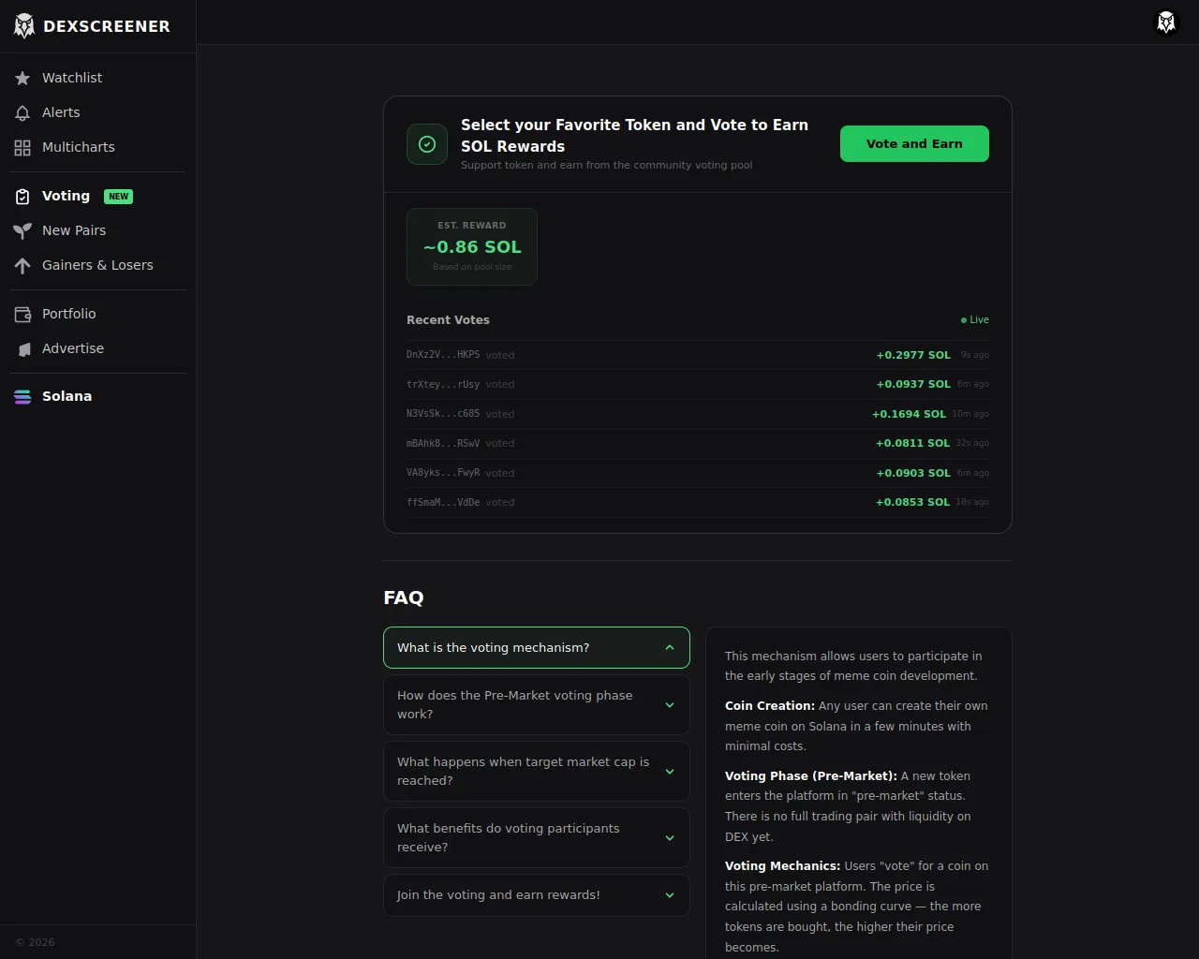Click the NEW badge next to Voting

coord(118,197)
